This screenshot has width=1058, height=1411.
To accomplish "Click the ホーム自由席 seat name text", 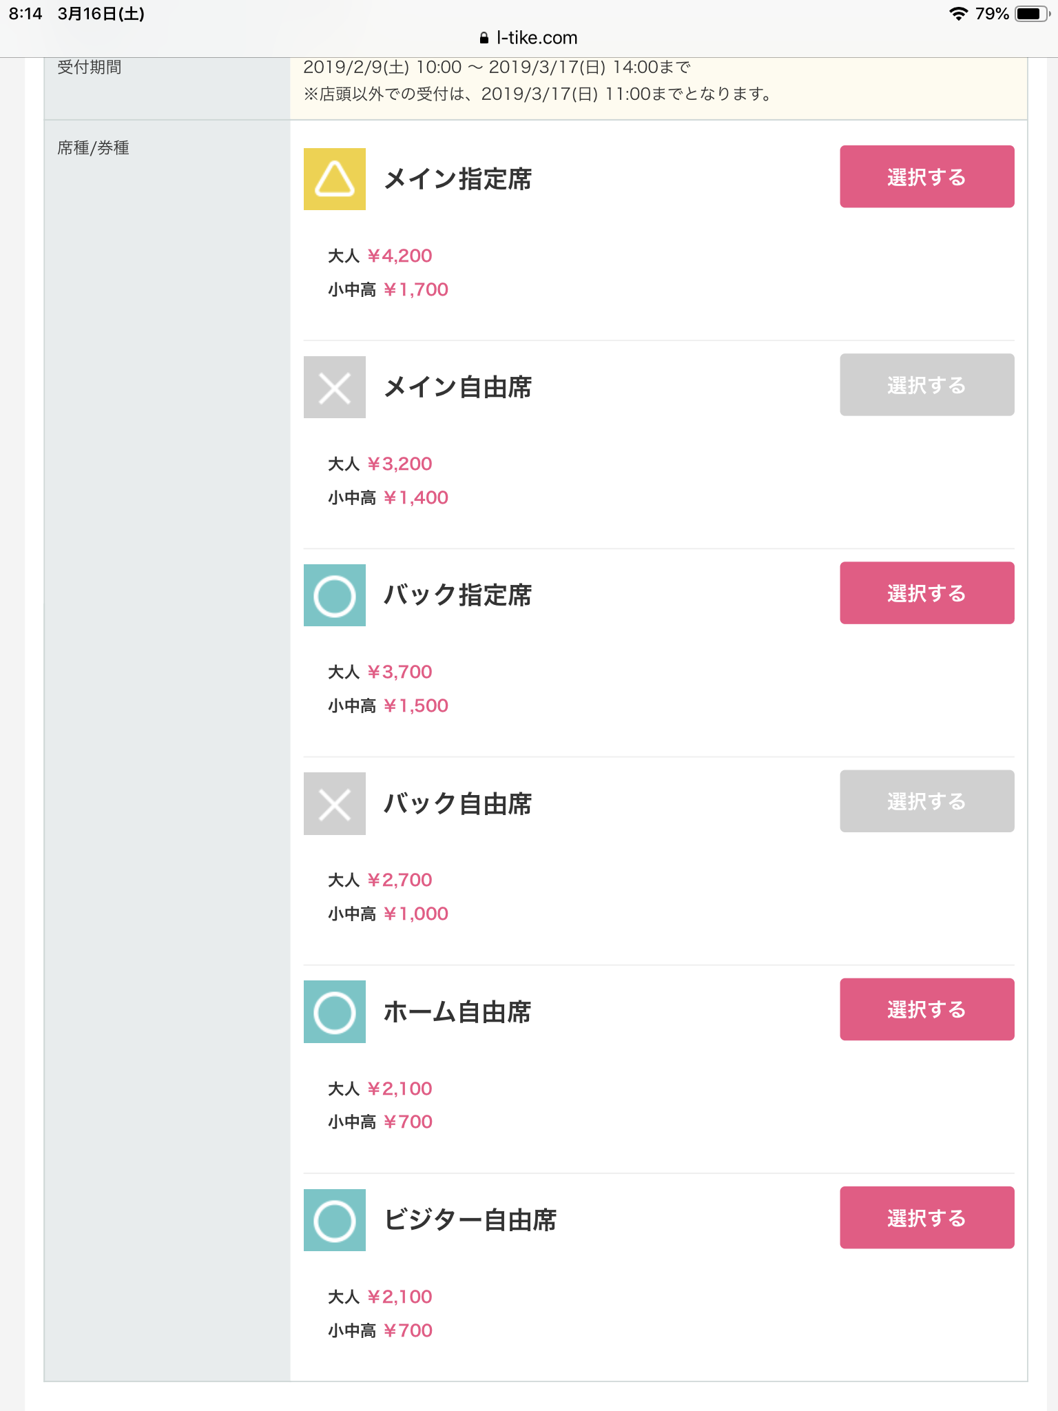I will click(x=458, y=1012).
